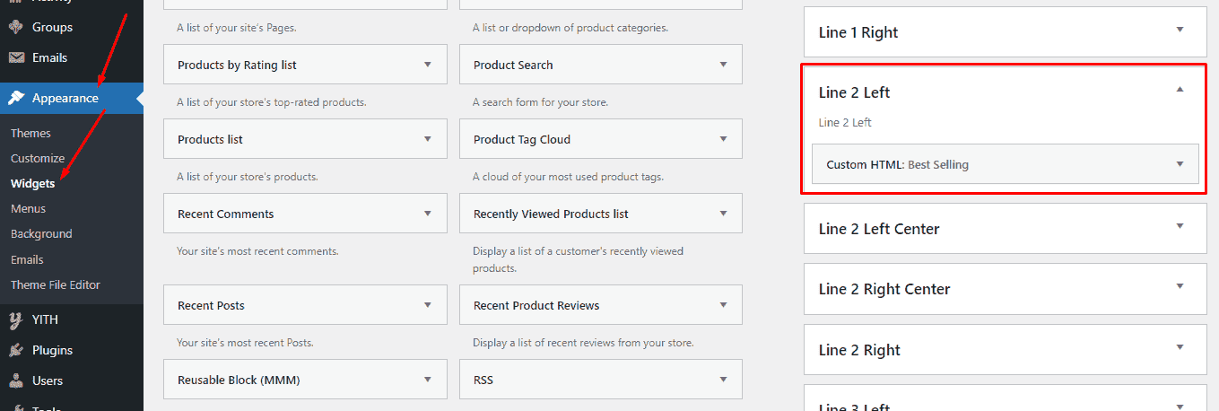Expand the Line 1 Right widget area
This screenshot has height=411, width=1219.
(x=1180, y=30)
